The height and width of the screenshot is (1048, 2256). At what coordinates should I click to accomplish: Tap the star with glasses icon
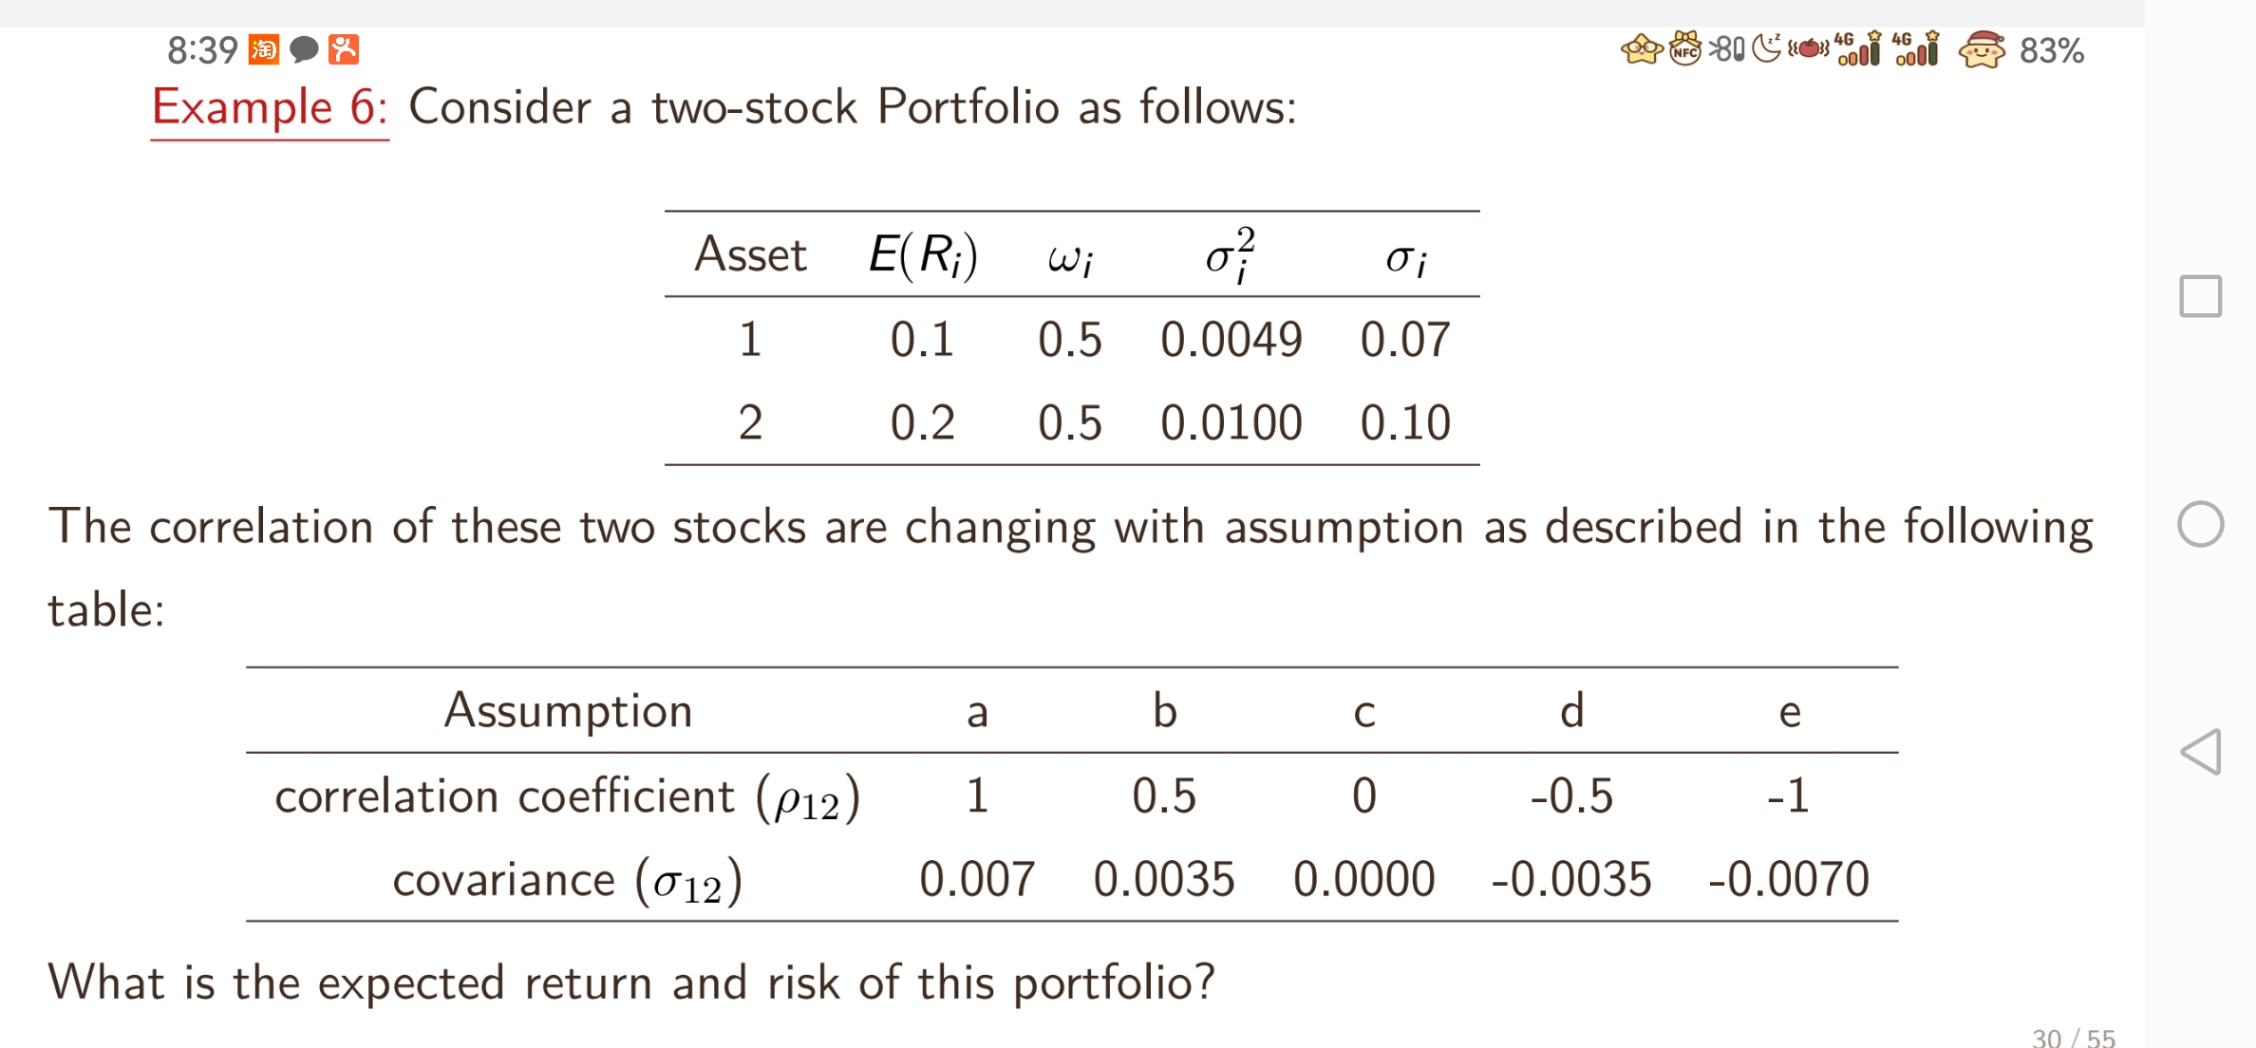click(1642, 48)
